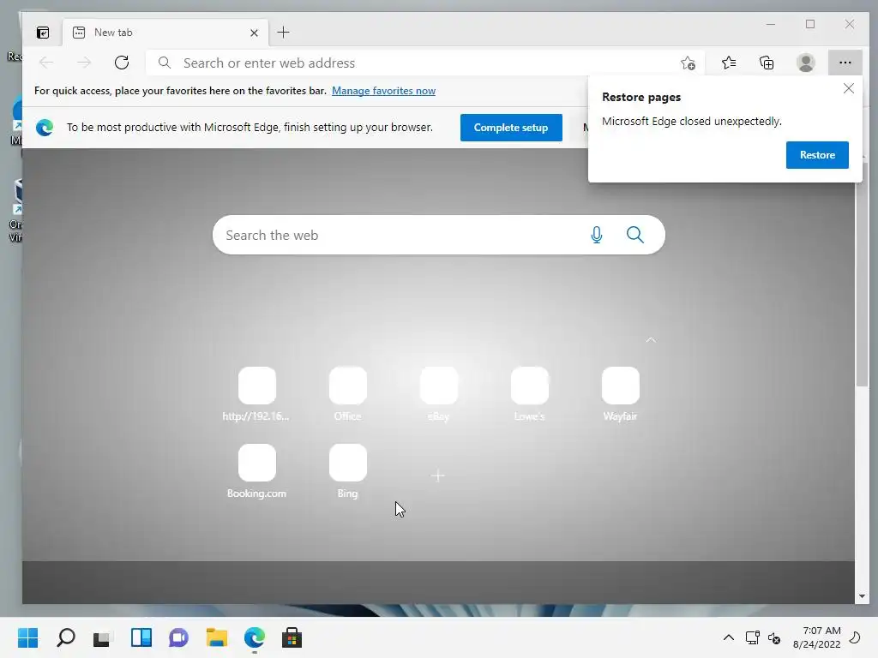
Task: Open the Office quick link tile
Action: pyautogui.click(x=348, y=393)
